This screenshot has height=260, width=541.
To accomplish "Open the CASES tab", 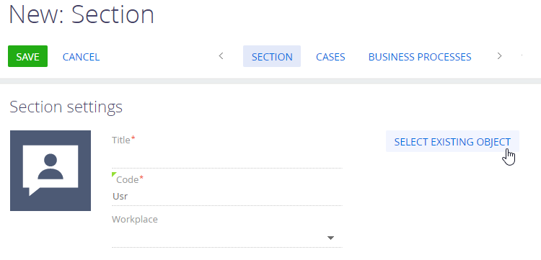I will (330, 57).
